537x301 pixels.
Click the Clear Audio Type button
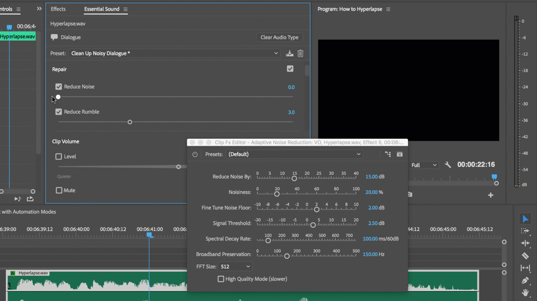click(x=279, y=37)
